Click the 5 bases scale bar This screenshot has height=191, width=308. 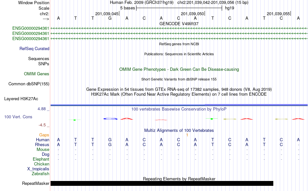pos(179,8)
